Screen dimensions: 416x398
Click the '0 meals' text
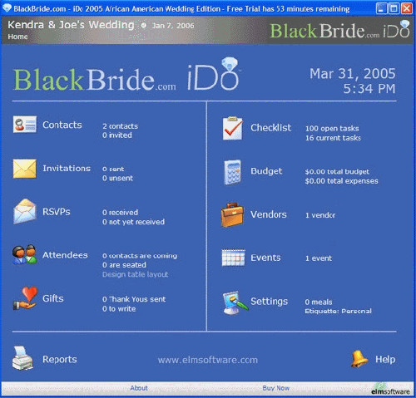click(319, 302)
